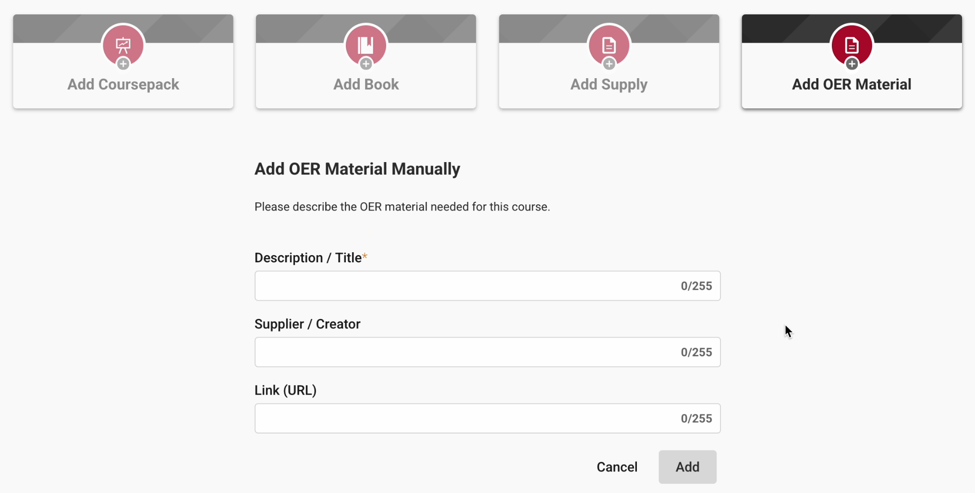Click the plus badge under the Coursepack icon
This screenshot has height=493, width=975.
[123, 64]
